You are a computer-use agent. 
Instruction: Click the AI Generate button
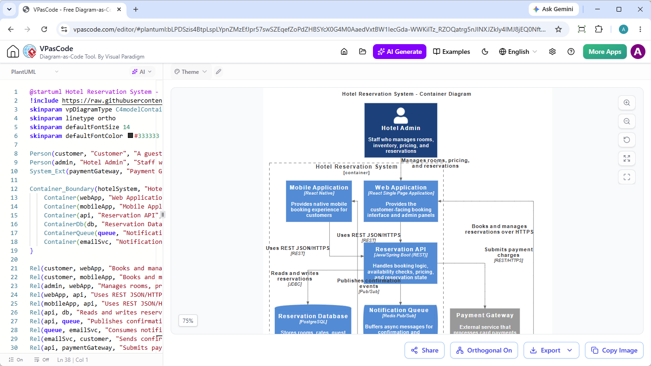click(x=399, y=52)
